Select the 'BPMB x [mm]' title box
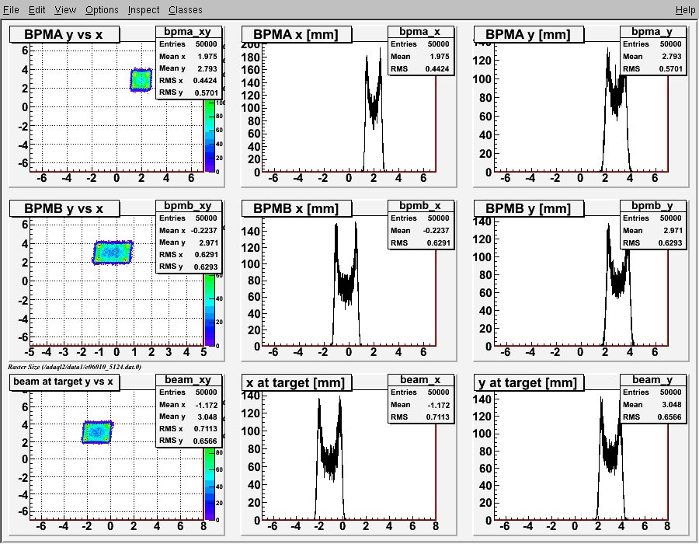Screen dimensions: 699x544 point(296,208)
